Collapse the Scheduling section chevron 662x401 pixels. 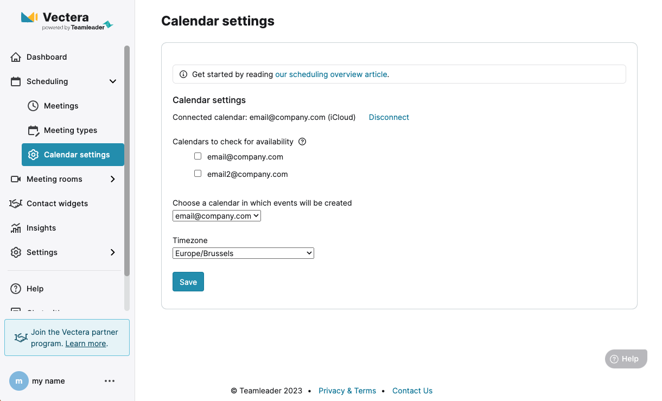point(113,81)
